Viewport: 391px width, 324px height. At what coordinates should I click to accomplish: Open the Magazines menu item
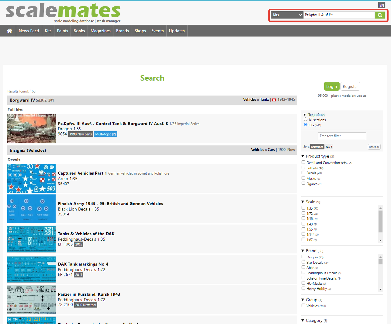point(100,31)
